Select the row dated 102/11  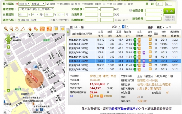(x=125, y=48)
